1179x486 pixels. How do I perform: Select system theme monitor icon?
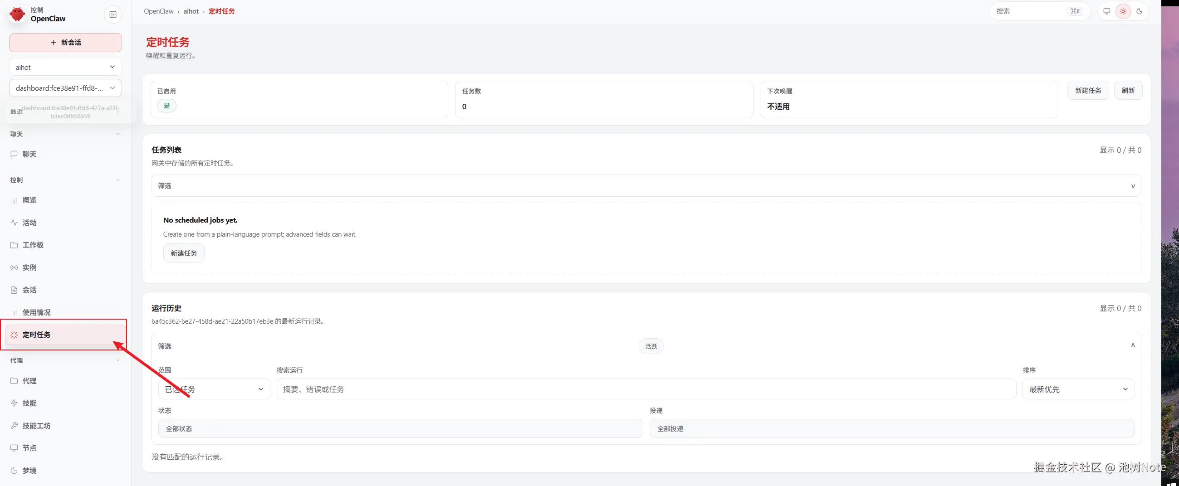[x=1106, y=11]
